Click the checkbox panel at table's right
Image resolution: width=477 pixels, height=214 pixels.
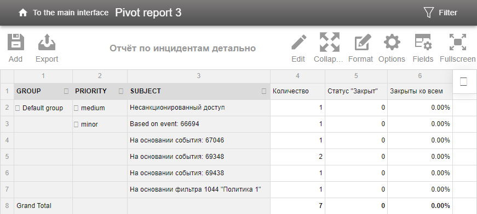point(463,82)
